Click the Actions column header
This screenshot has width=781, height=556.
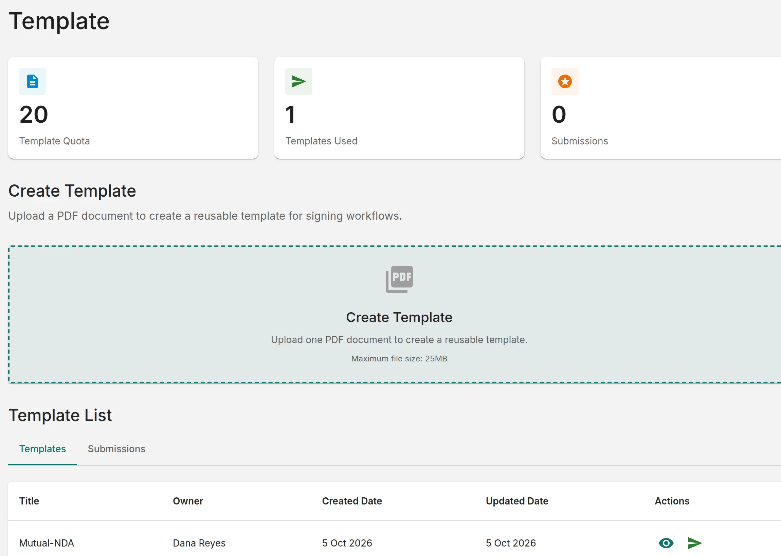672,501
